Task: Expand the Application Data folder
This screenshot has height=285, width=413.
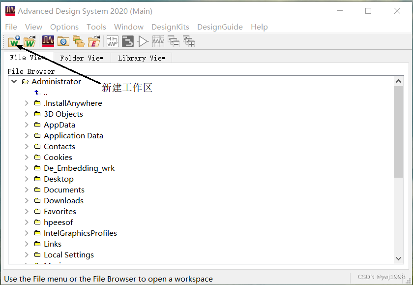Action: [x=27, y=135]
